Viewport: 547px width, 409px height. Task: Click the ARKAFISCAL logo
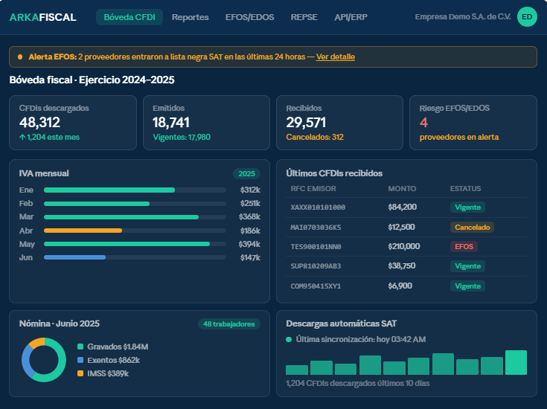pyautogui.click(x=42, y=17)
